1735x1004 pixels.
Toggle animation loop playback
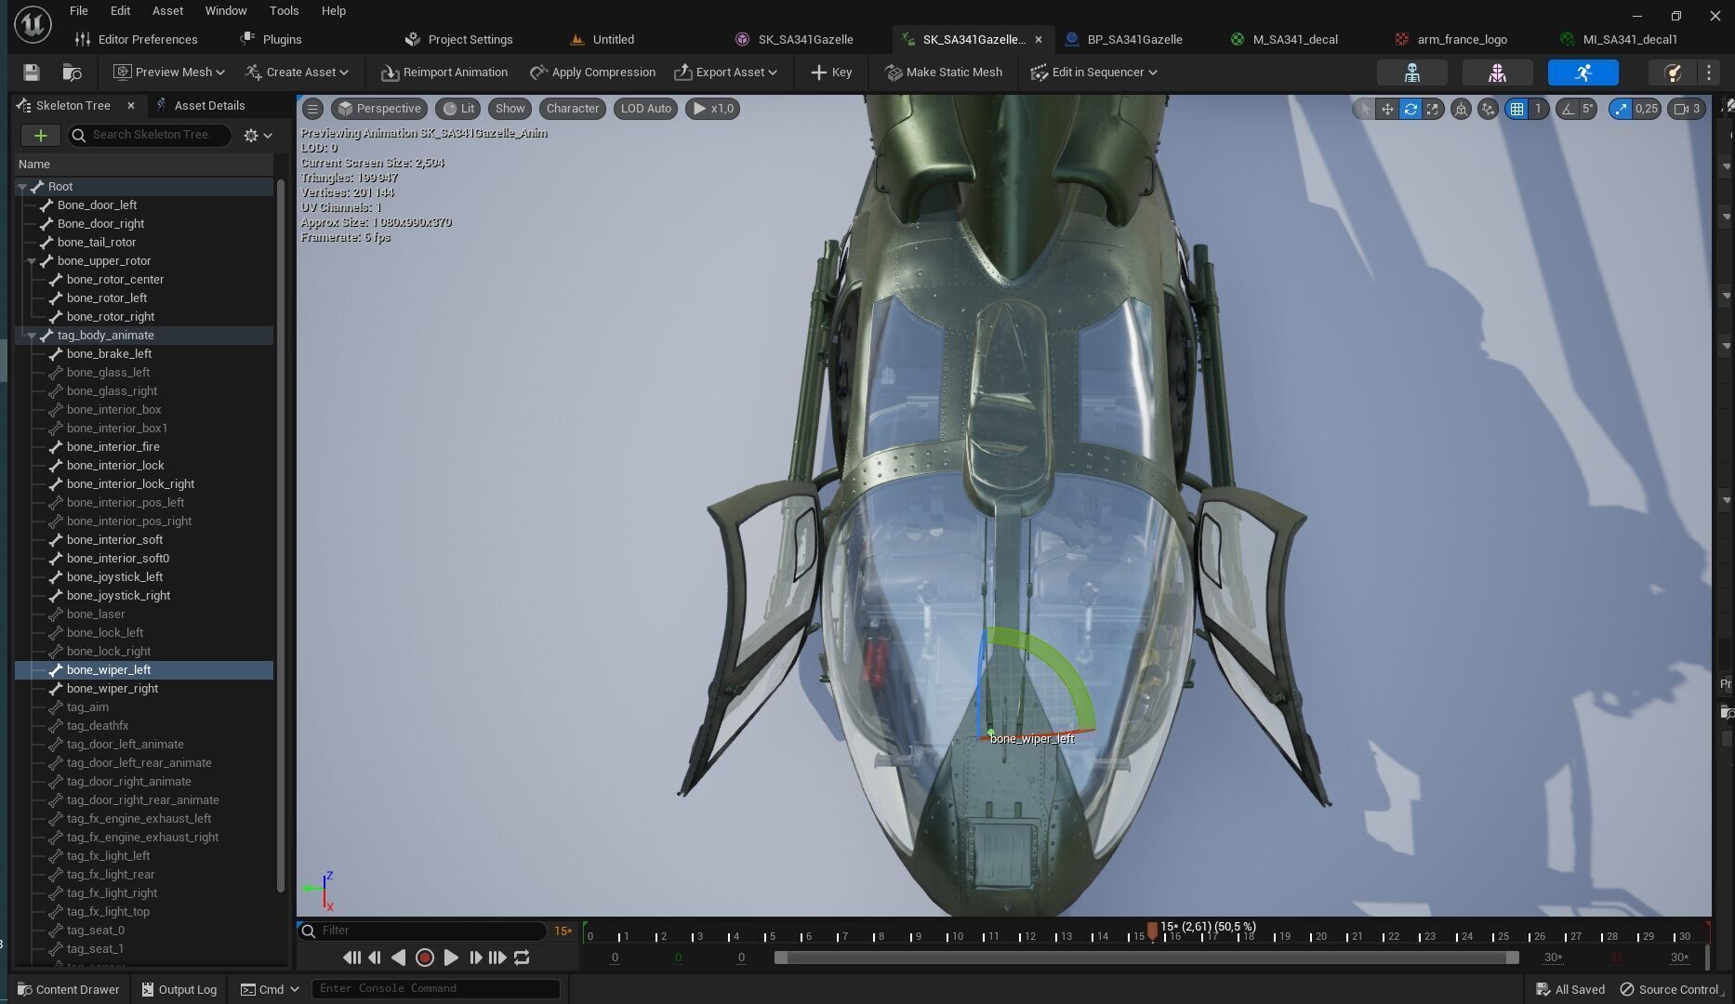pos(522,958)
